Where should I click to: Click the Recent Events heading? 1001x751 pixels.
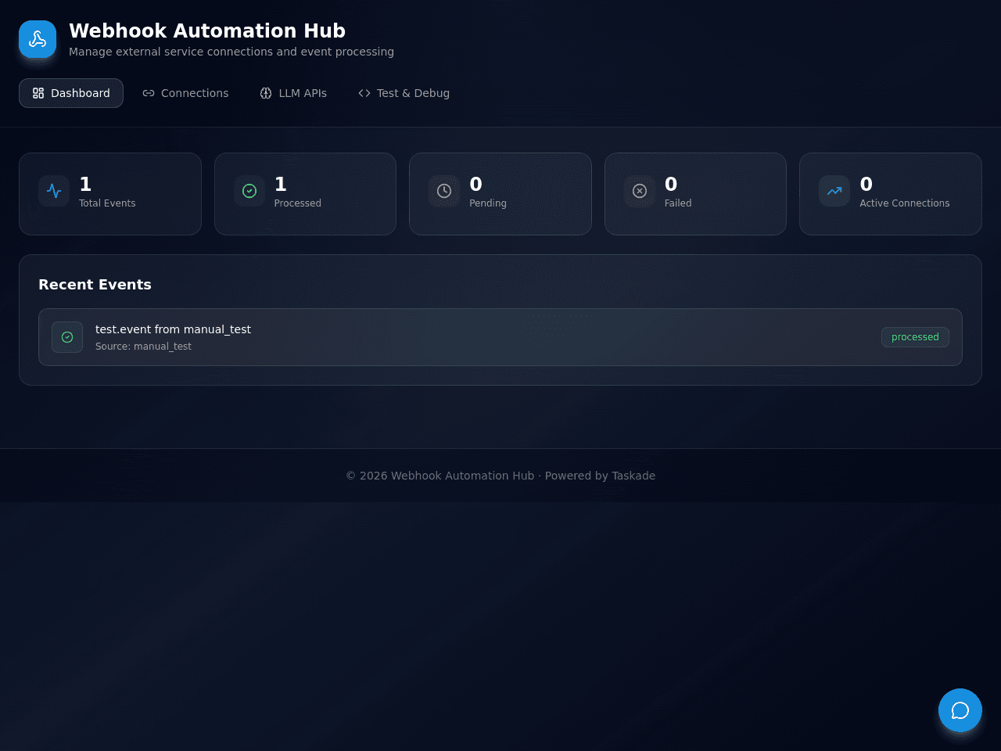point(95,285)
